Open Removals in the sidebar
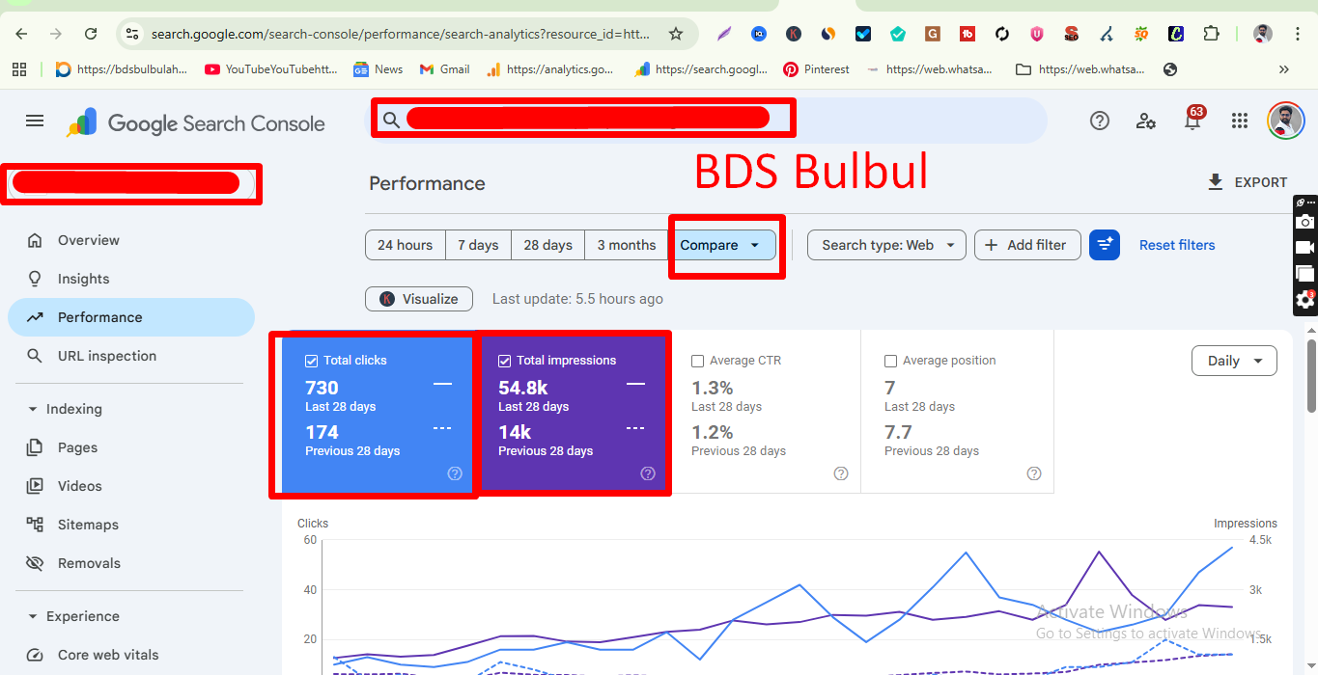 tap(131, 563)
